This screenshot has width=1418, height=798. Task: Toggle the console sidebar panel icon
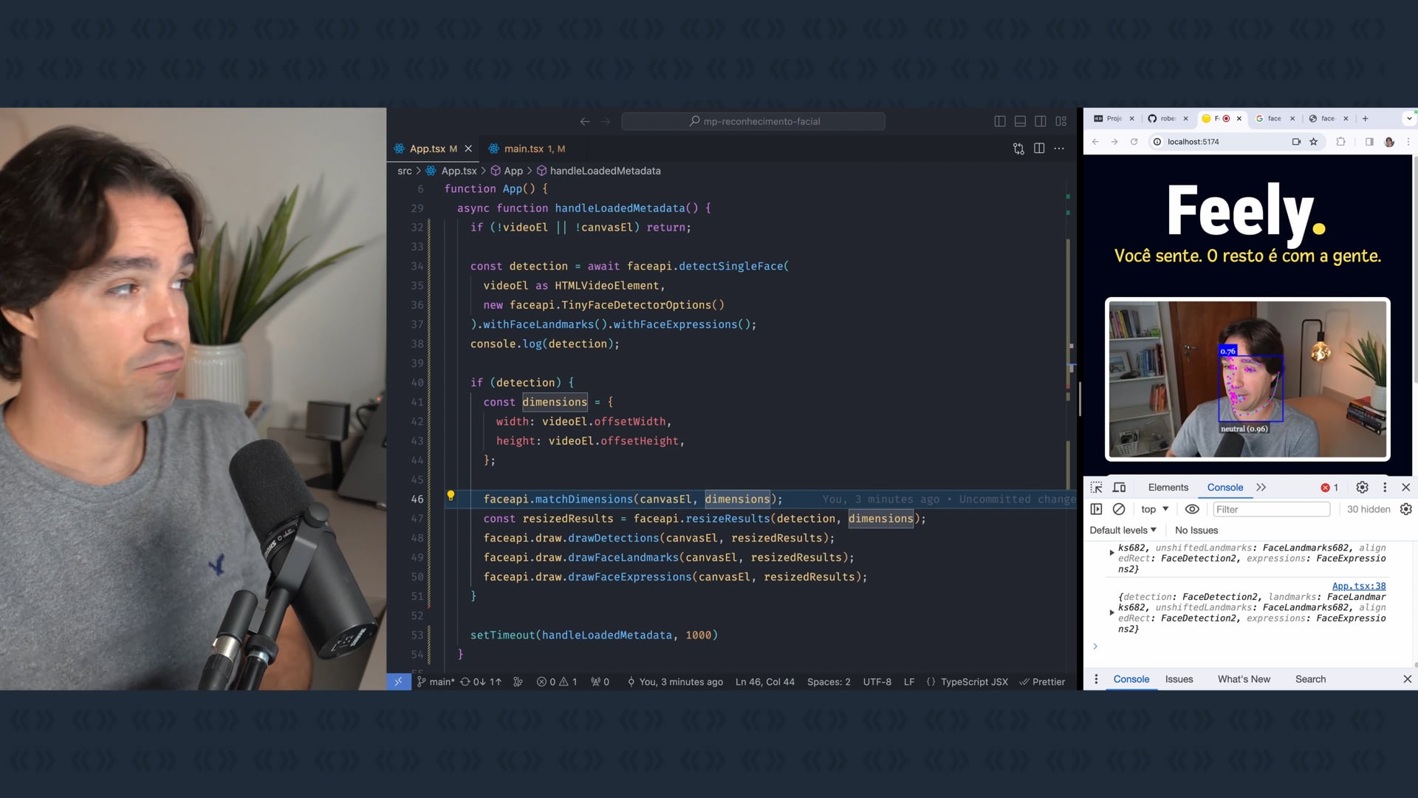pos(1096,509)
